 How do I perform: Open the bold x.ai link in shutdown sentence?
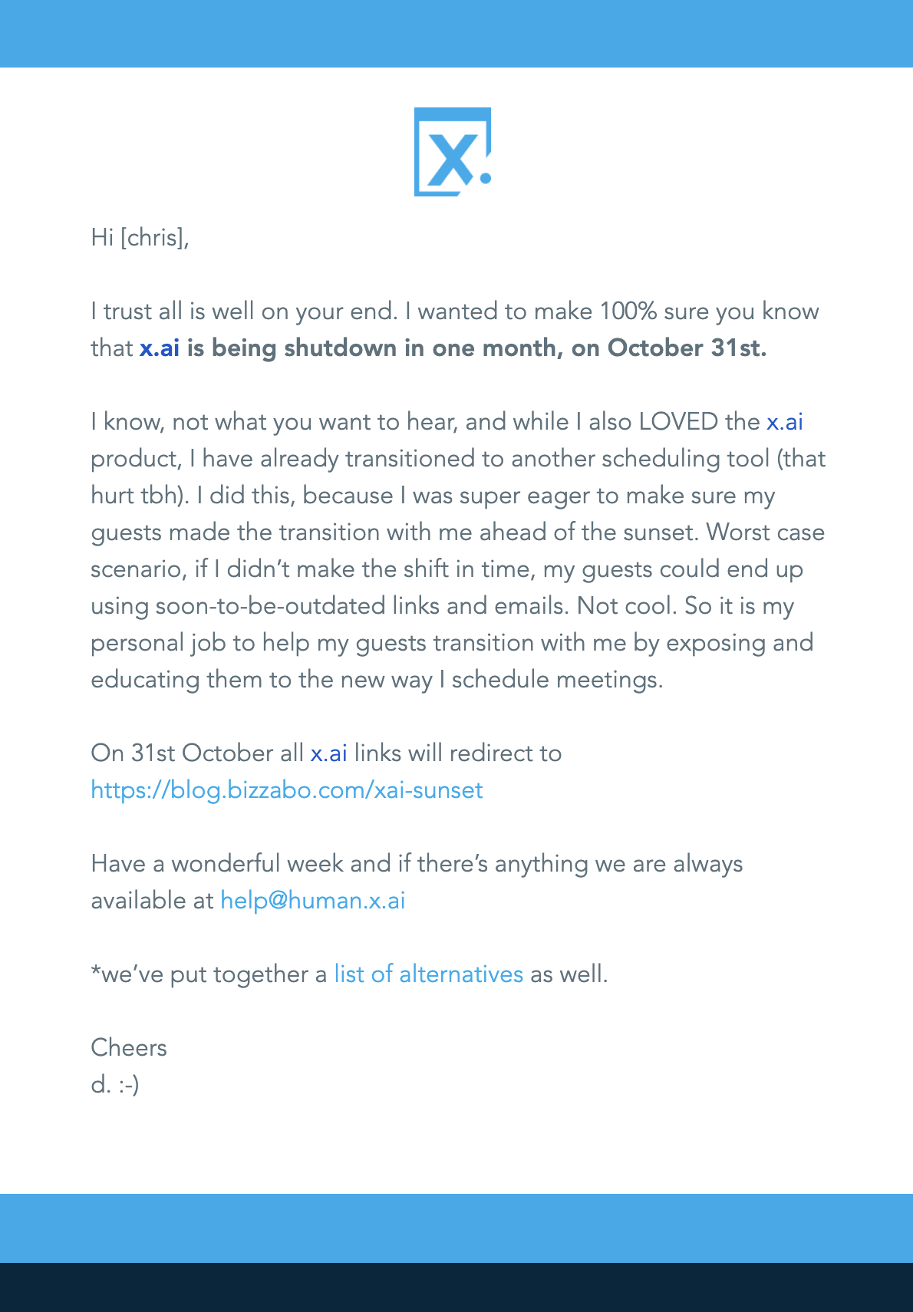click(x=160, y=348)
